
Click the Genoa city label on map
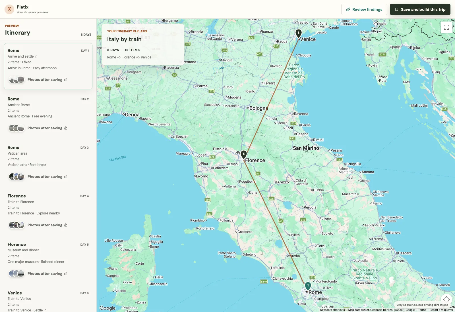[132, 115]
